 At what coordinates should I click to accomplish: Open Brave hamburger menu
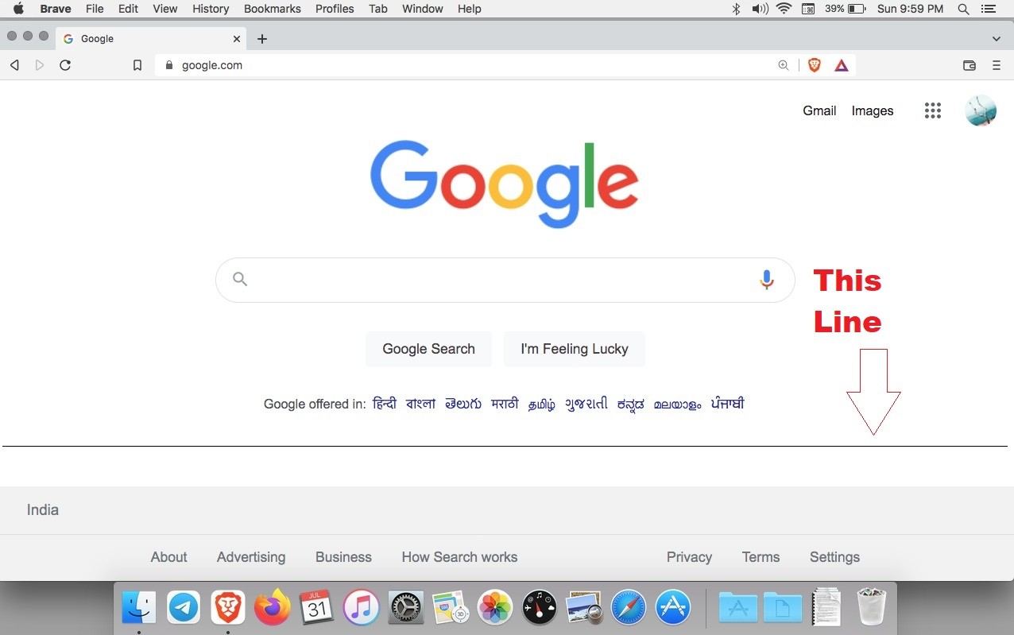tap(997, 65)
